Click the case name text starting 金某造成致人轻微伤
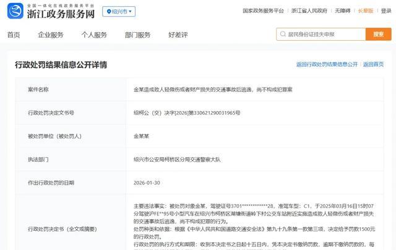 213,90
